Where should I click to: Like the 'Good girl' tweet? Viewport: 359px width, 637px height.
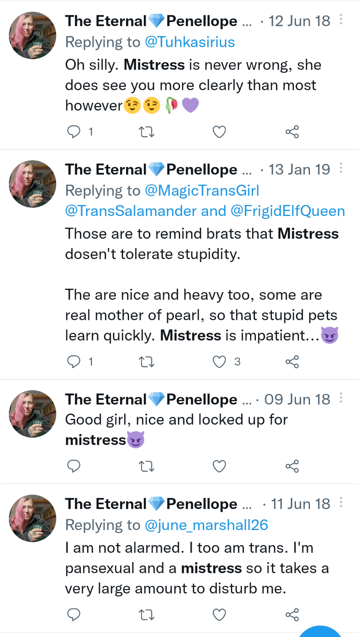[219, 466]
